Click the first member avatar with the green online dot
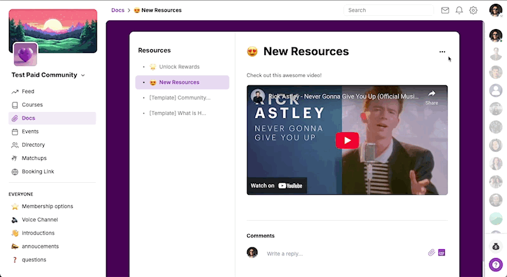Screen dimensions: 507x277 [496, 36]
